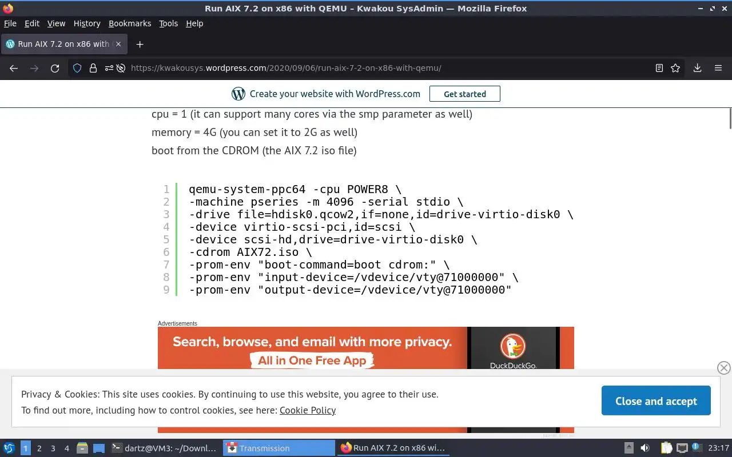Click code line 'qemu-system-ppc64 -cpu POWER8'
732x457 pixels.
pos(295,189)
